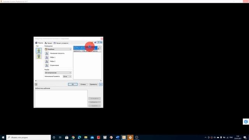Click the blue floating widget at right edge
The height and width of the screenshot is (140, 249).
(246, 122)
